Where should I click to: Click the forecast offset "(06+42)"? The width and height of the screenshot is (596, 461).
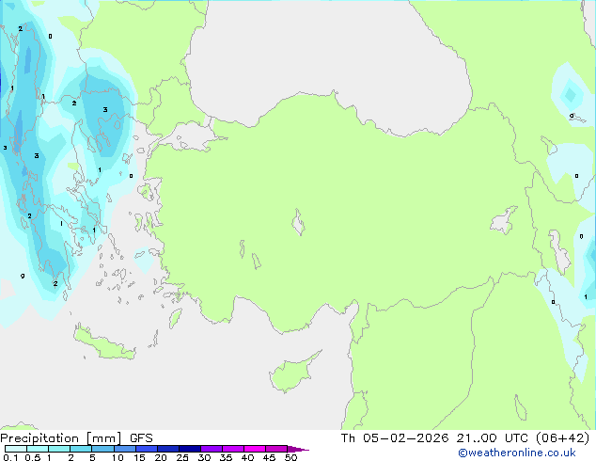pyautogui.click(x=562, y=438)
